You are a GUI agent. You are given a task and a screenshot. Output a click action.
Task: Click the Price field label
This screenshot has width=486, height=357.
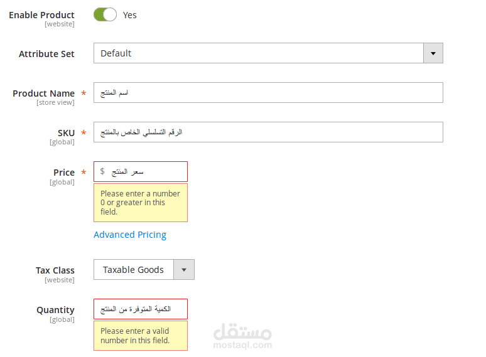pyautogui.click(x=64, y=173)
